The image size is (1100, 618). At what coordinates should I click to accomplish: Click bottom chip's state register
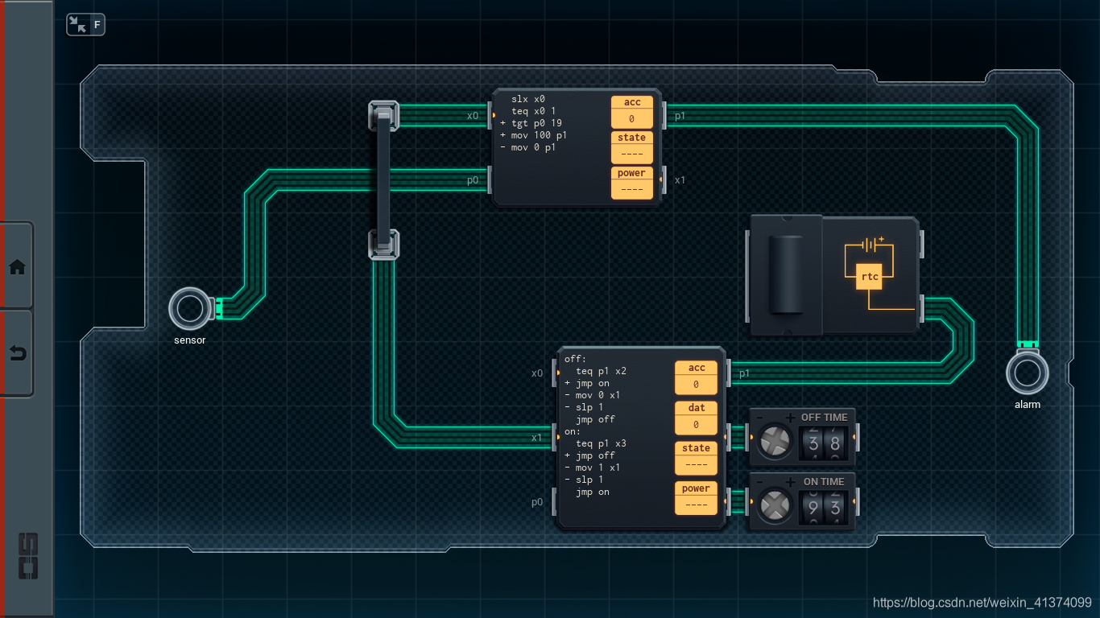click(x=696, y=458)
